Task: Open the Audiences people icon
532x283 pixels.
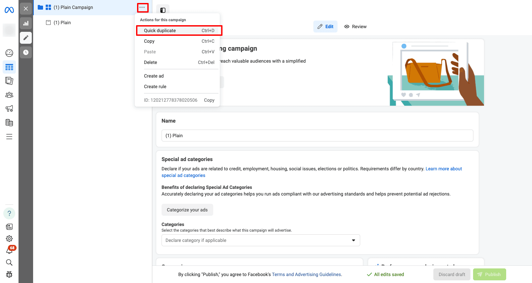Action: (x=9, y=95)
